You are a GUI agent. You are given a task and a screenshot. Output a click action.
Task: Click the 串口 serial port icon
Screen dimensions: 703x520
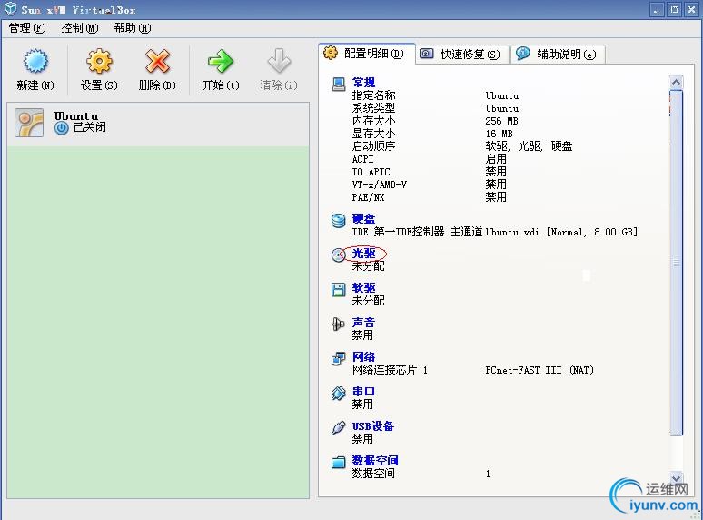339,393
